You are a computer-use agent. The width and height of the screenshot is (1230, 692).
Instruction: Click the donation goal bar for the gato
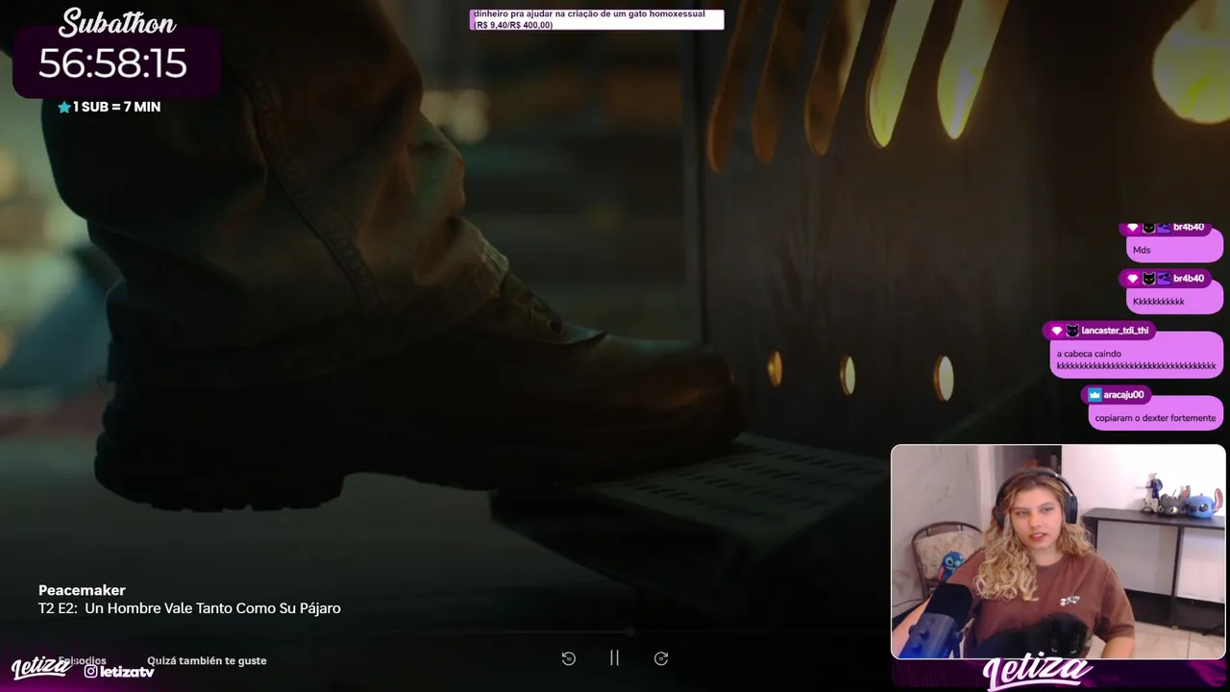[597, 19]
